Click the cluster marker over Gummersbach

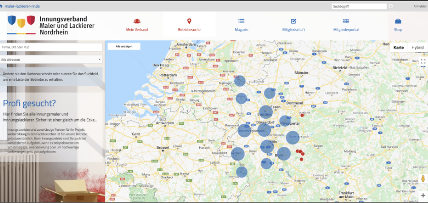tap(293, 137)
